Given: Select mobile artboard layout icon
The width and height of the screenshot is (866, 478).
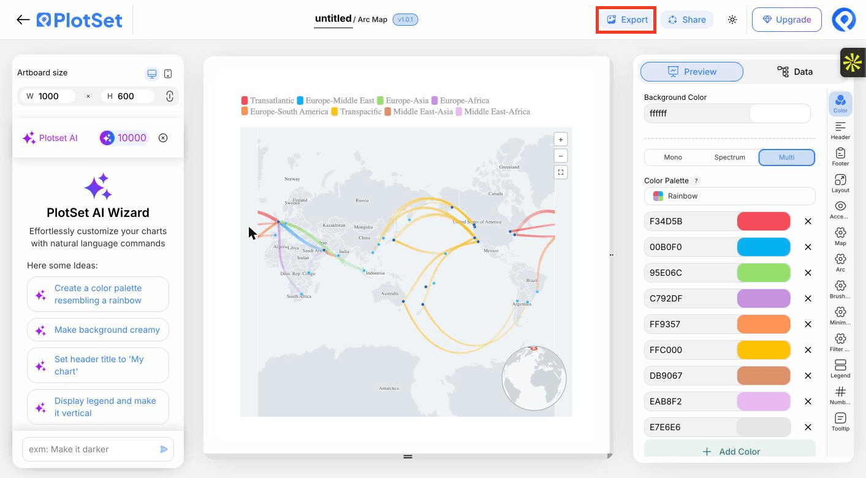Looking at the screenshot, I should tap(168, 74).
